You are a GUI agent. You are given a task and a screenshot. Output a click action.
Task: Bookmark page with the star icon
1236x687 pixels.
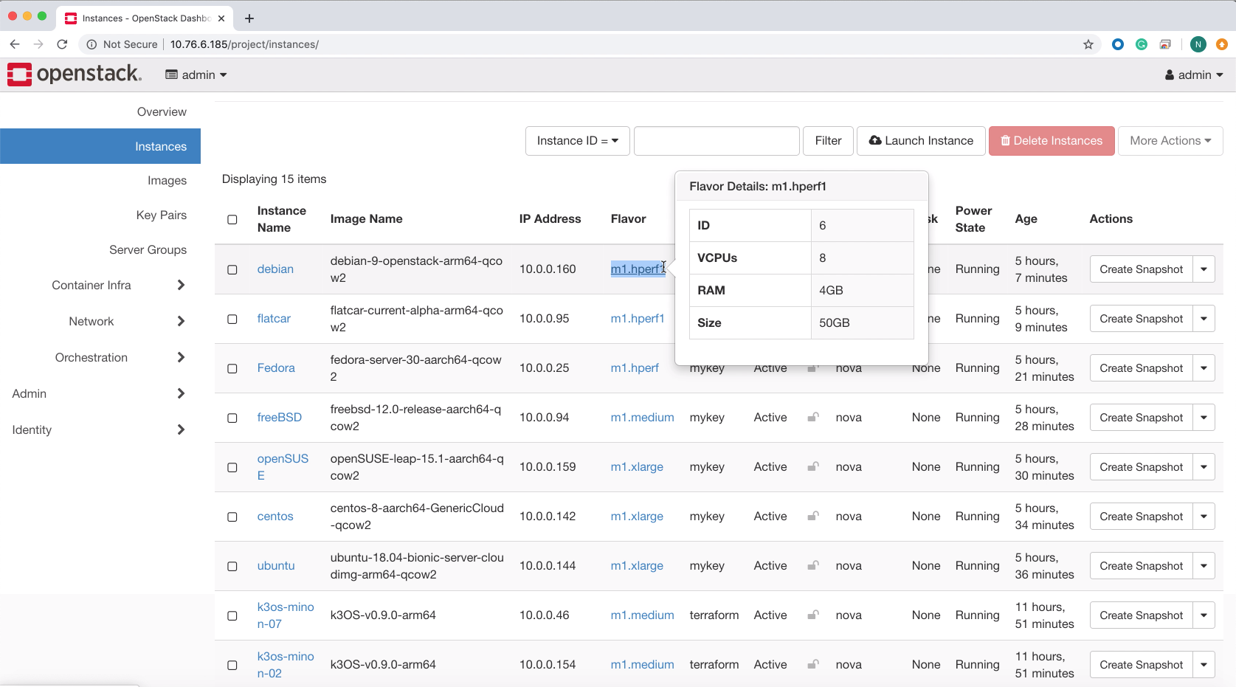coord(1088,44)
